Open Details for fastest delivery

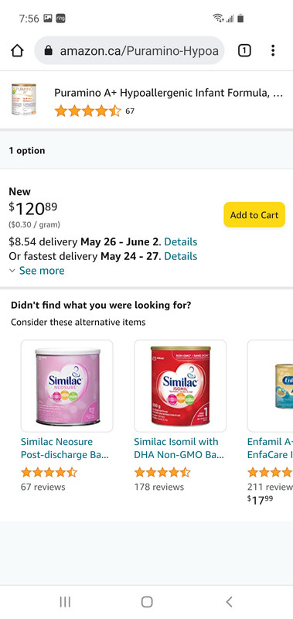(x=181, y=256)
